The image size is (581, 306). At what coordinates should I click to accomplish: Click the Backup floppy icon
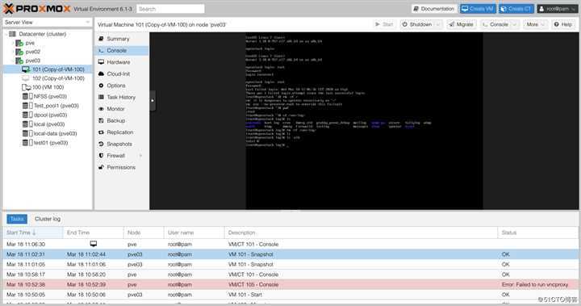coord(101,120)
